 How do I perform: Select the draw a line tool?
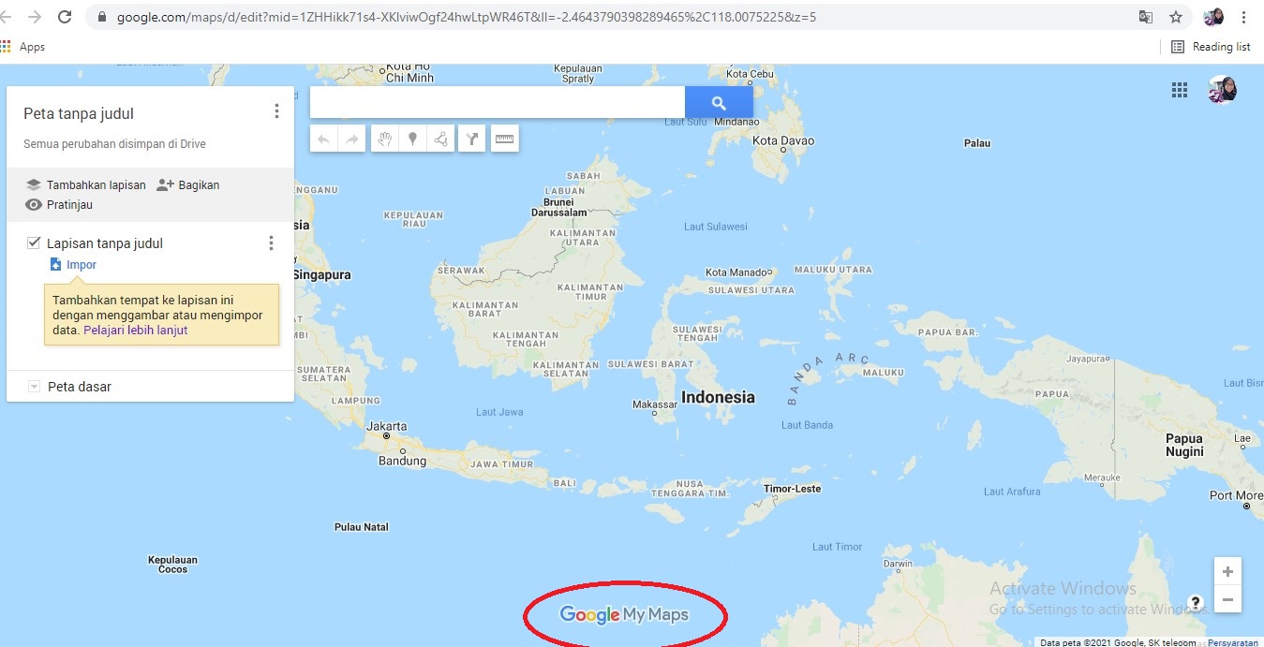point(440,140)
